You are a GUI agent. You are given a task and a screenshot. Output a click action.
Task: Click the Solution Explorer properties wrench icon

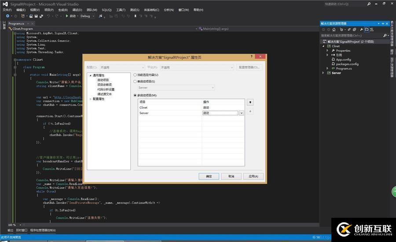(361, 29)
